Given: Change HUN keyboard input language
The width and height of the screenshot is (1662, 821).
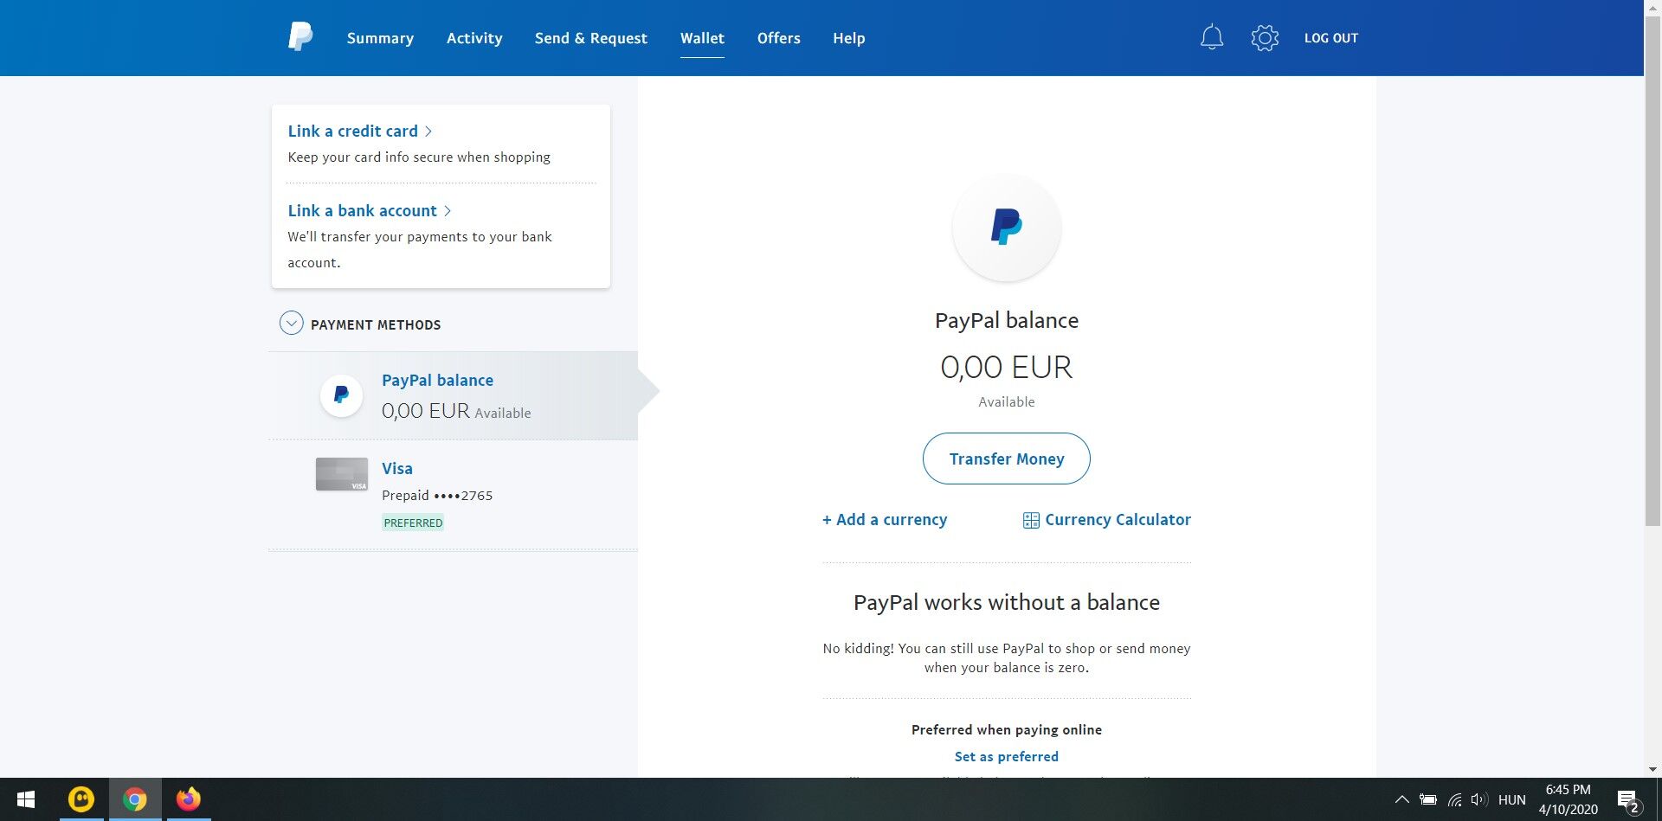Looking at the screenshot, I should tap(1512, 800).
